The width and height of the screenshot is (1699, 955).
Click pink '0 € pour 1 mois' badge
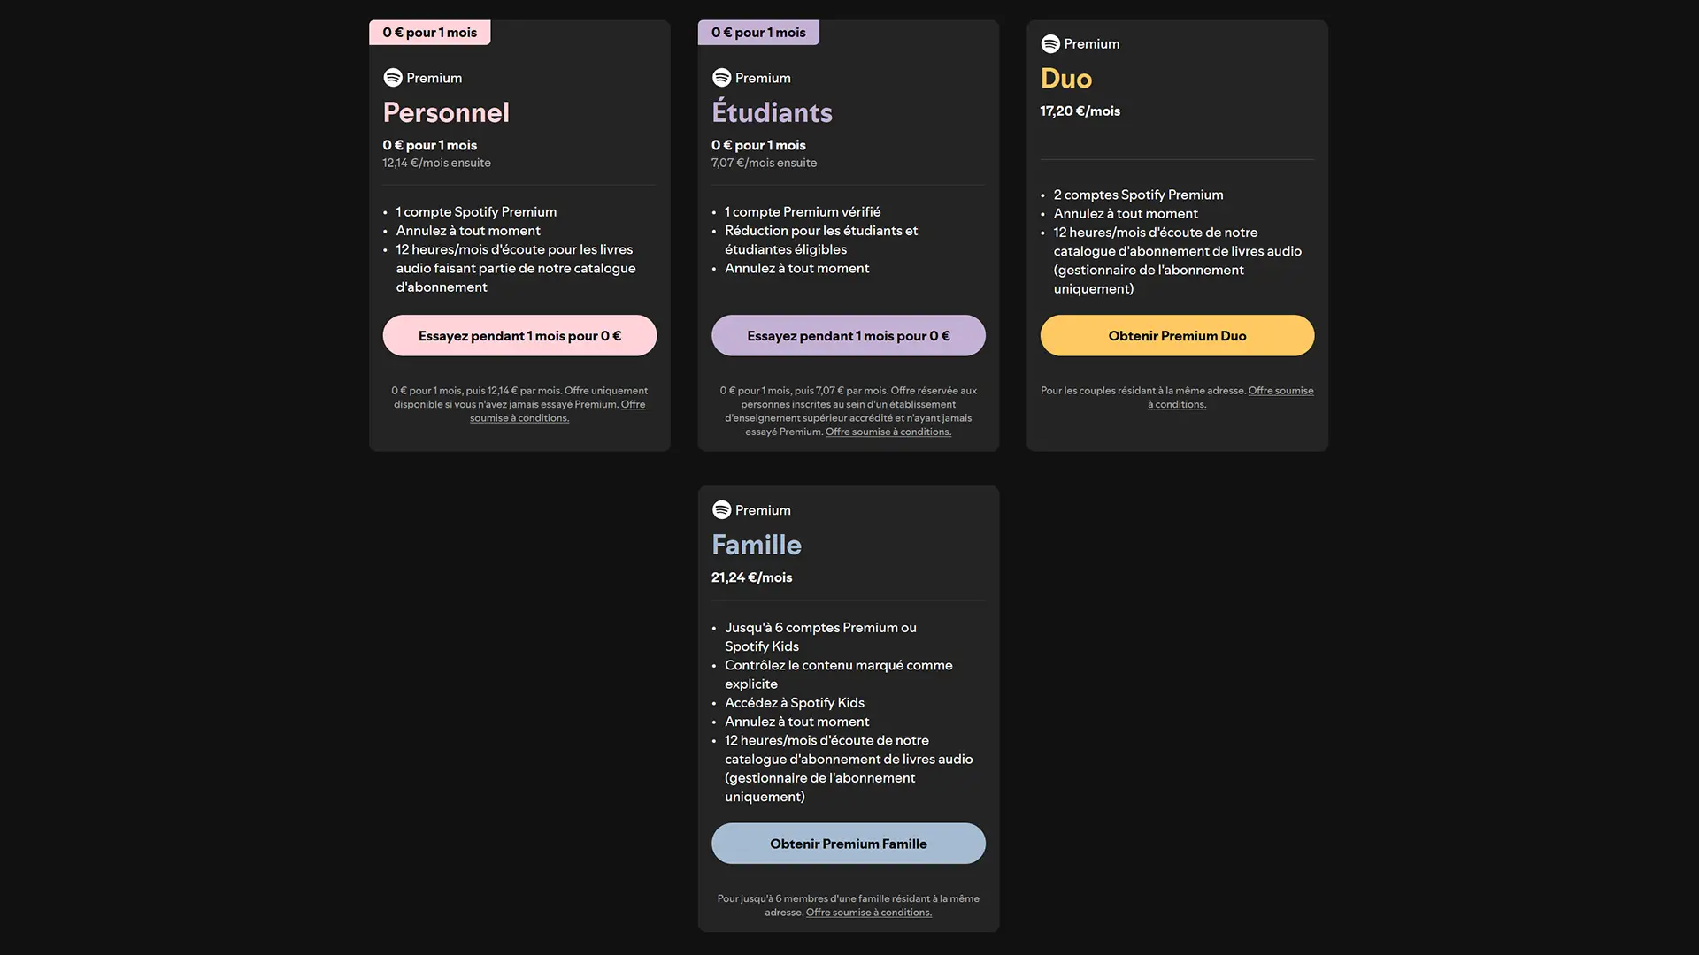click(430, 33)
